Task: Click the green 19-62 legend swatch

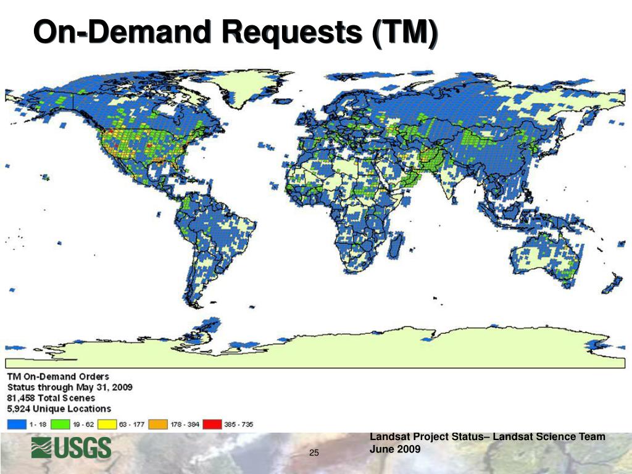Action: (x=61, y=425)
